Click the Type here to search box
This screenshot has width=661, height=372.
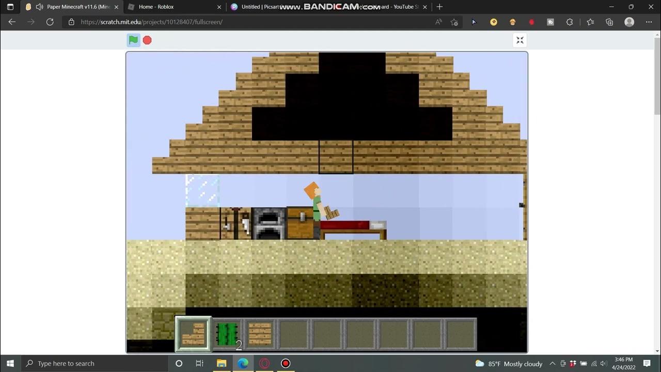95,363
